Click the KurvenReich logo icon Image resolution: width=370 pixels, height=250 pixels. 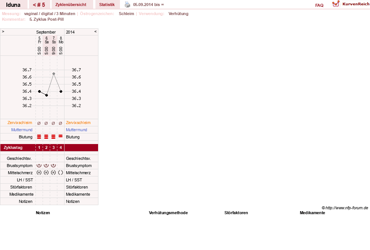pyautogui.click(x=336, y=4)
